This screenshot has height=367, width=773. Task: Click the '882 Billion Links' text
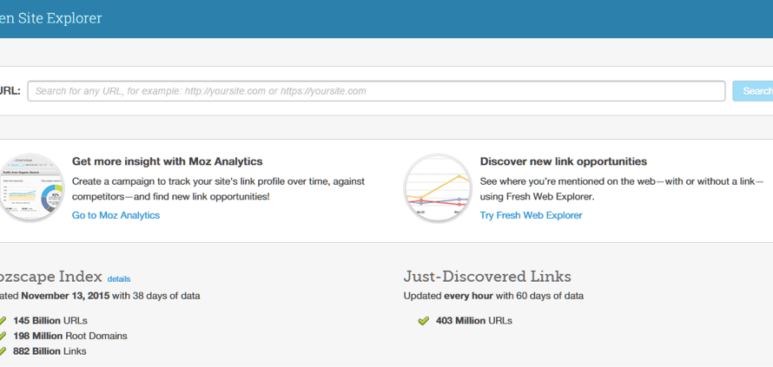(x=50, y=351)
